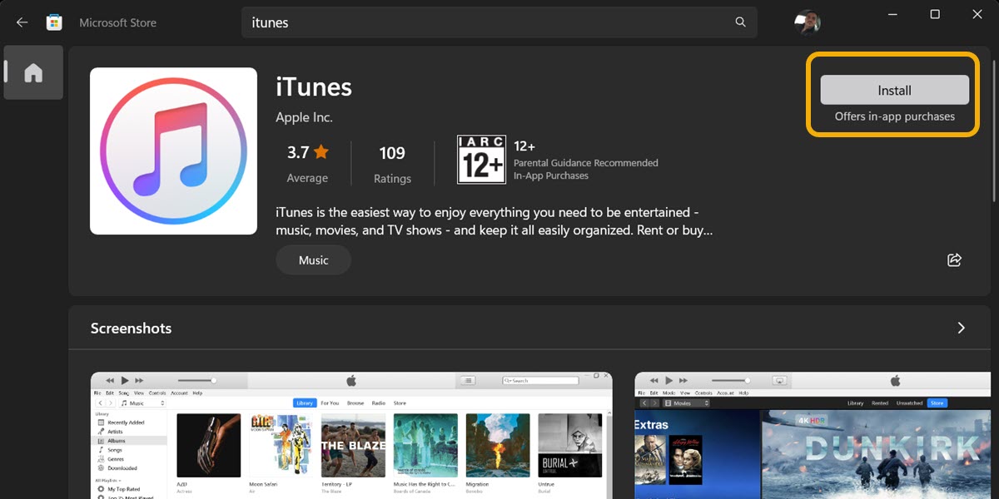Viewport: 999px width, 499px height.
Task: Install iTunes with the Install button
Action: pyautogui.click(x=894, y=90)
